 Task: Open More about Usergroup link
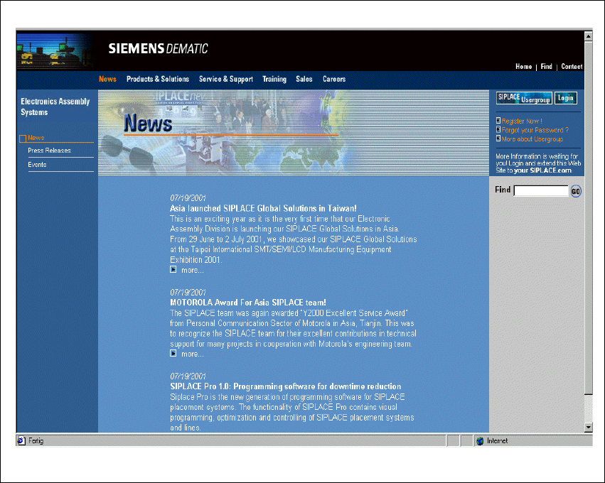(x=532, y=139)
